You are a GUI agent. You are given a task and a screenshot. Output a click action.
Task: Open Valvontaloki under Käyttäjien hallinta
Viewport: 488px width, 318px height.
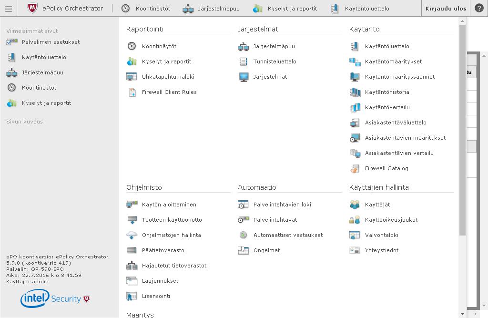pos(382,235)
